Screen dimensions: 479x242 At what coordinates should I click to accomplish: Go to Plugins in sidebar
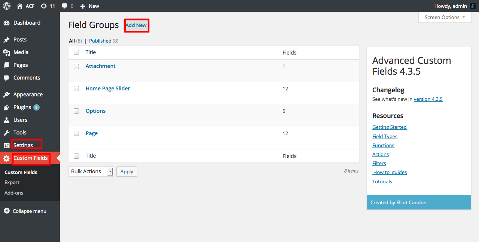22,107
